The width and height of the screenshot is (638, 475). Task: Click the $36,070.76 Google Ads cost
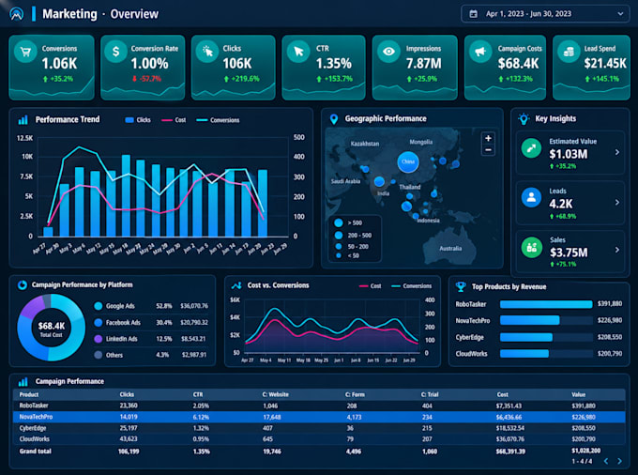[194, 306]
